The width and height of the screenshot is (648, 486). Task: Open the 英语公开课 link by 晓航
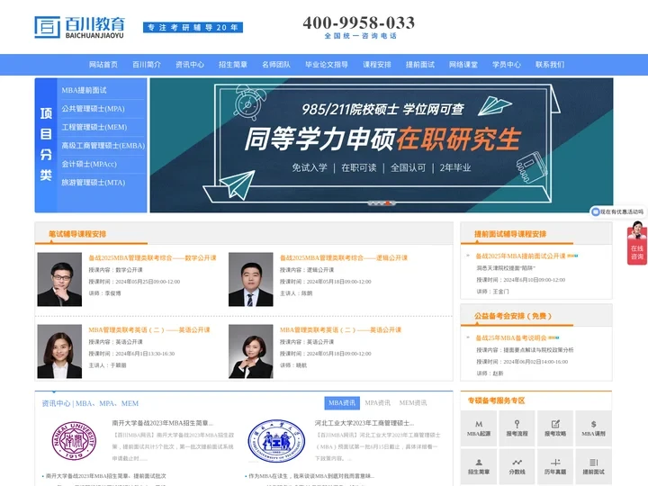(340, 329)
